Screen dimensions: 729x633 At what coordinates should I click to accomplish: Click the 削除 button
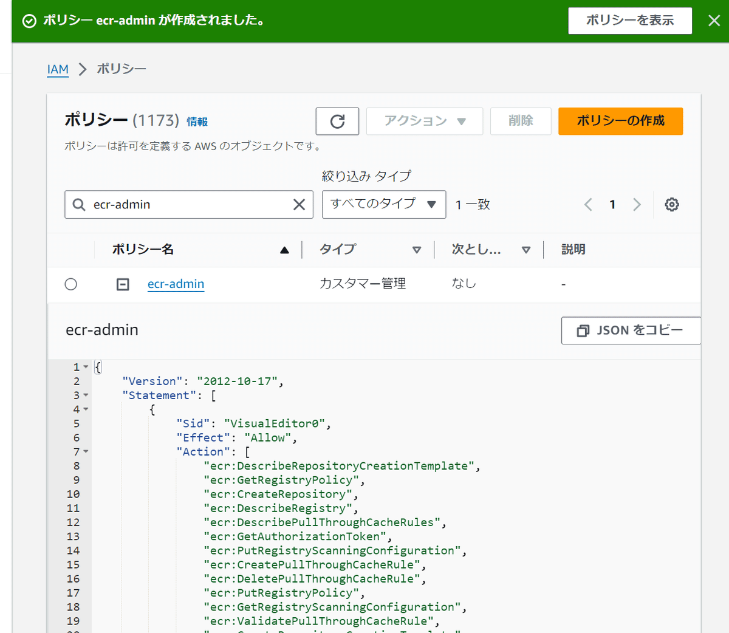(x=521, y=121)
